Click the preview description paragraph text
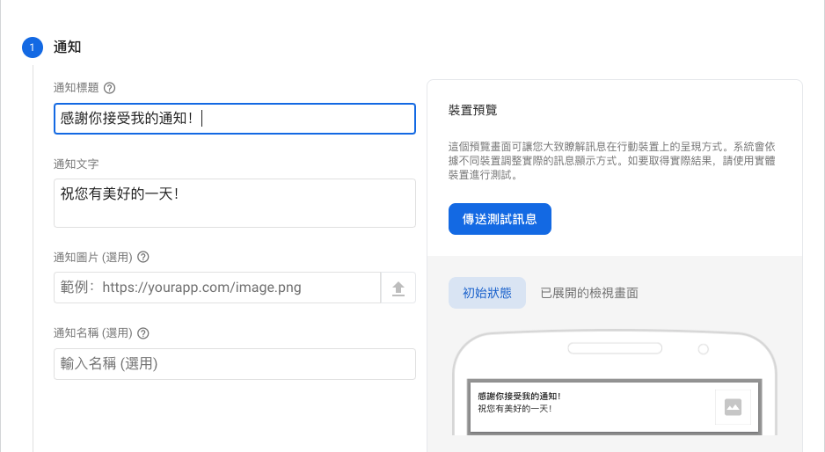Viewport: 825px width, 452px height. click(x=612, y=161)
